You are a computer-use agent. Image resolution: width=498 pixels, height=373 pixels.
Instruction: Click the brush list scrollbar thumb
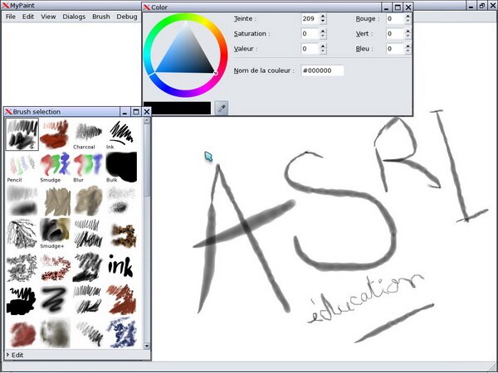(x=146, y=160)
